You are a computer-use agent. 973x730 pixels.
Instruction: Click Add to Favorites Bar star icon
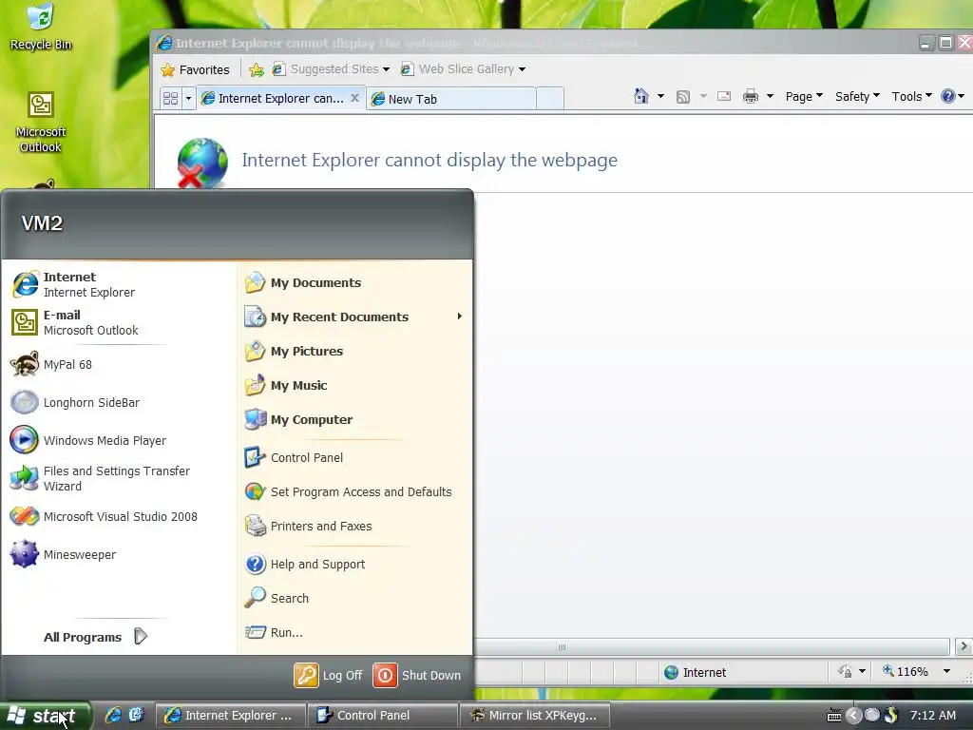point(256,69)
